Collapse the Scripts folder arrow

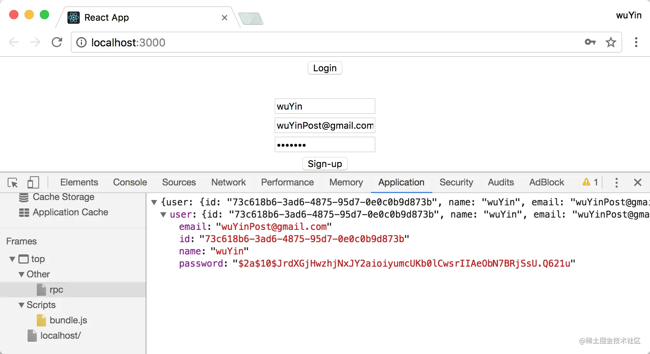[21, 305]
